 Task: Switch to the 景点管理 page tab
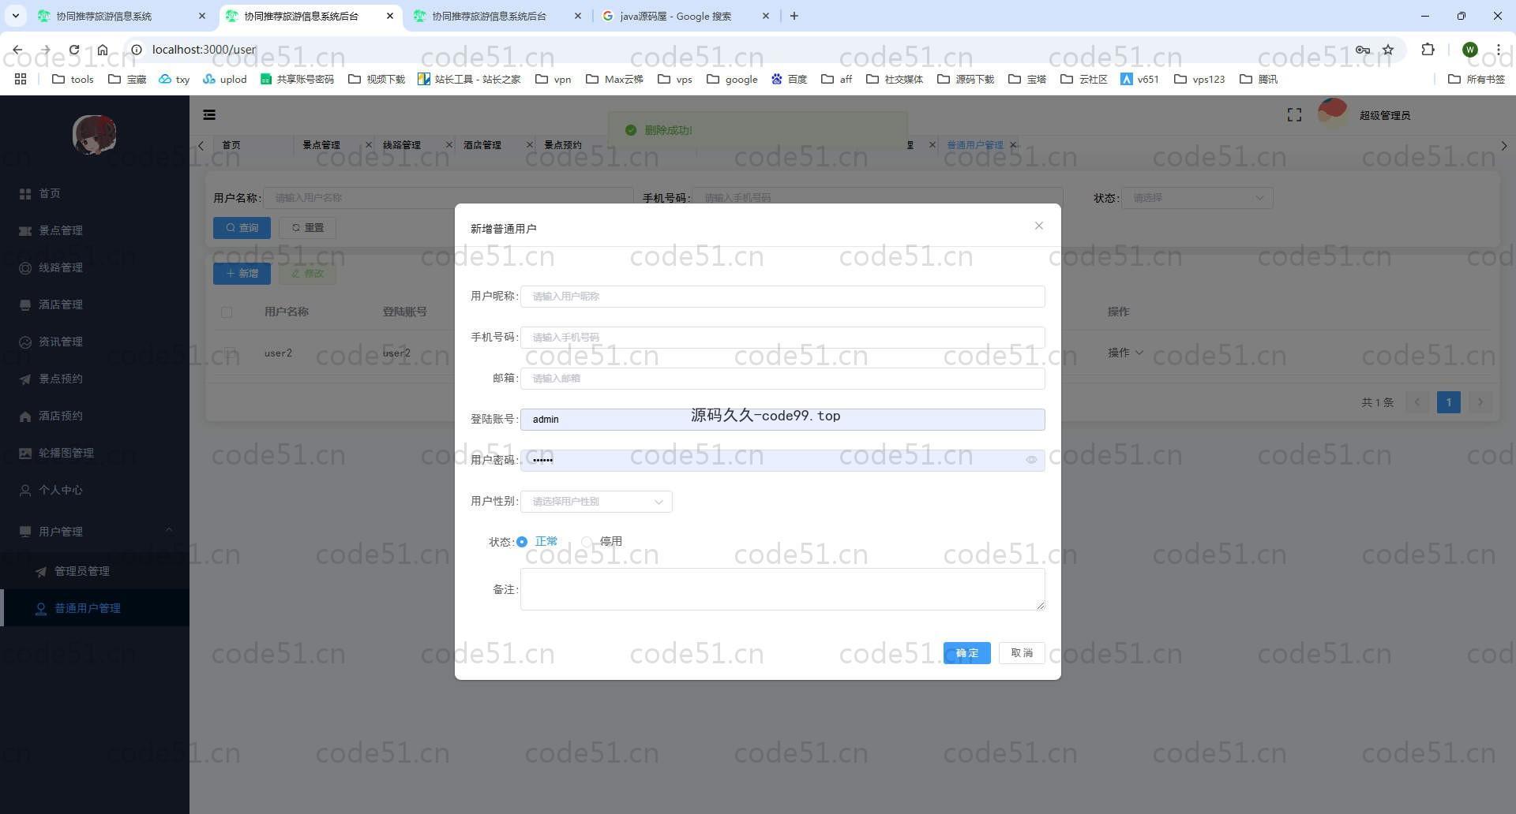321,145
